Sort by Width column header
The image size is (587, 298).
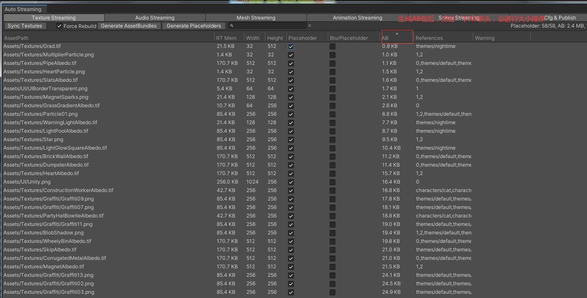click(254, 38)
